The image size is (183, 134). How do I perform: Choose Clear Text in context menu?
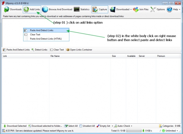point(46,34)
